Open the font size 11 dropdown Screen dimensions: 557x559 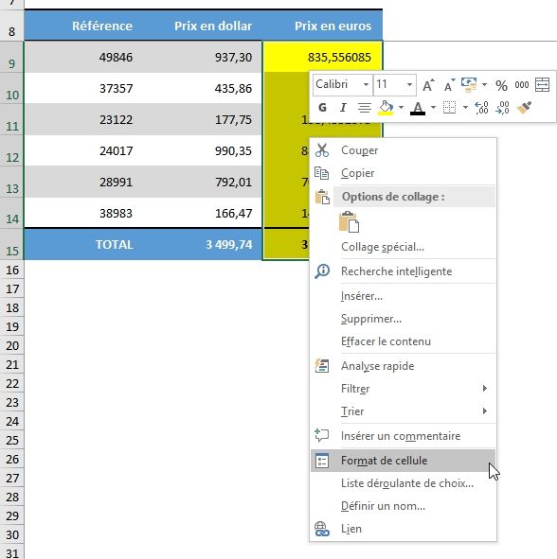[x=409, y=85]
